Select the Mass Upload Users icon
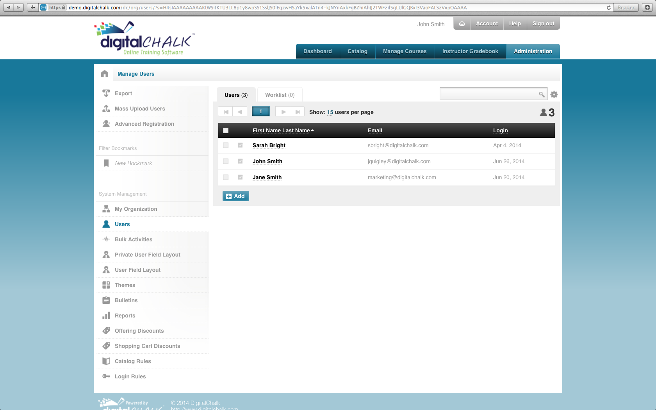Viewport: 656px width, 410px height. tap(105, 109)
